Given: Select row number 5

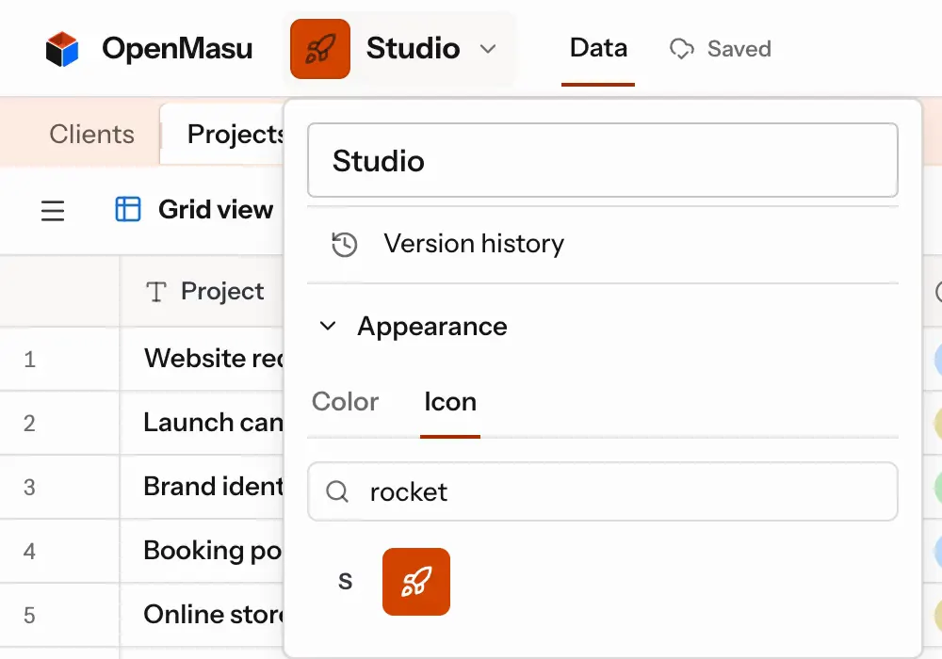Looking at the screenshot, I should (x=29, y=615).
